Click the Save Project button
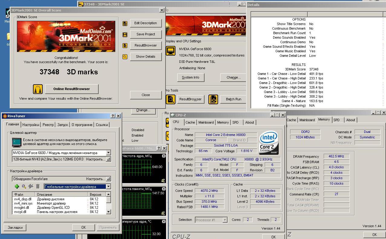386x239 pixels. pyautogui.click(x=146, y=34)
